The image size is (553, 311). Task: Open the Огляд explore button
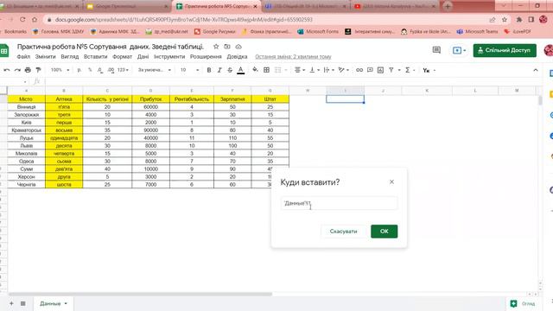coord(523,303)
